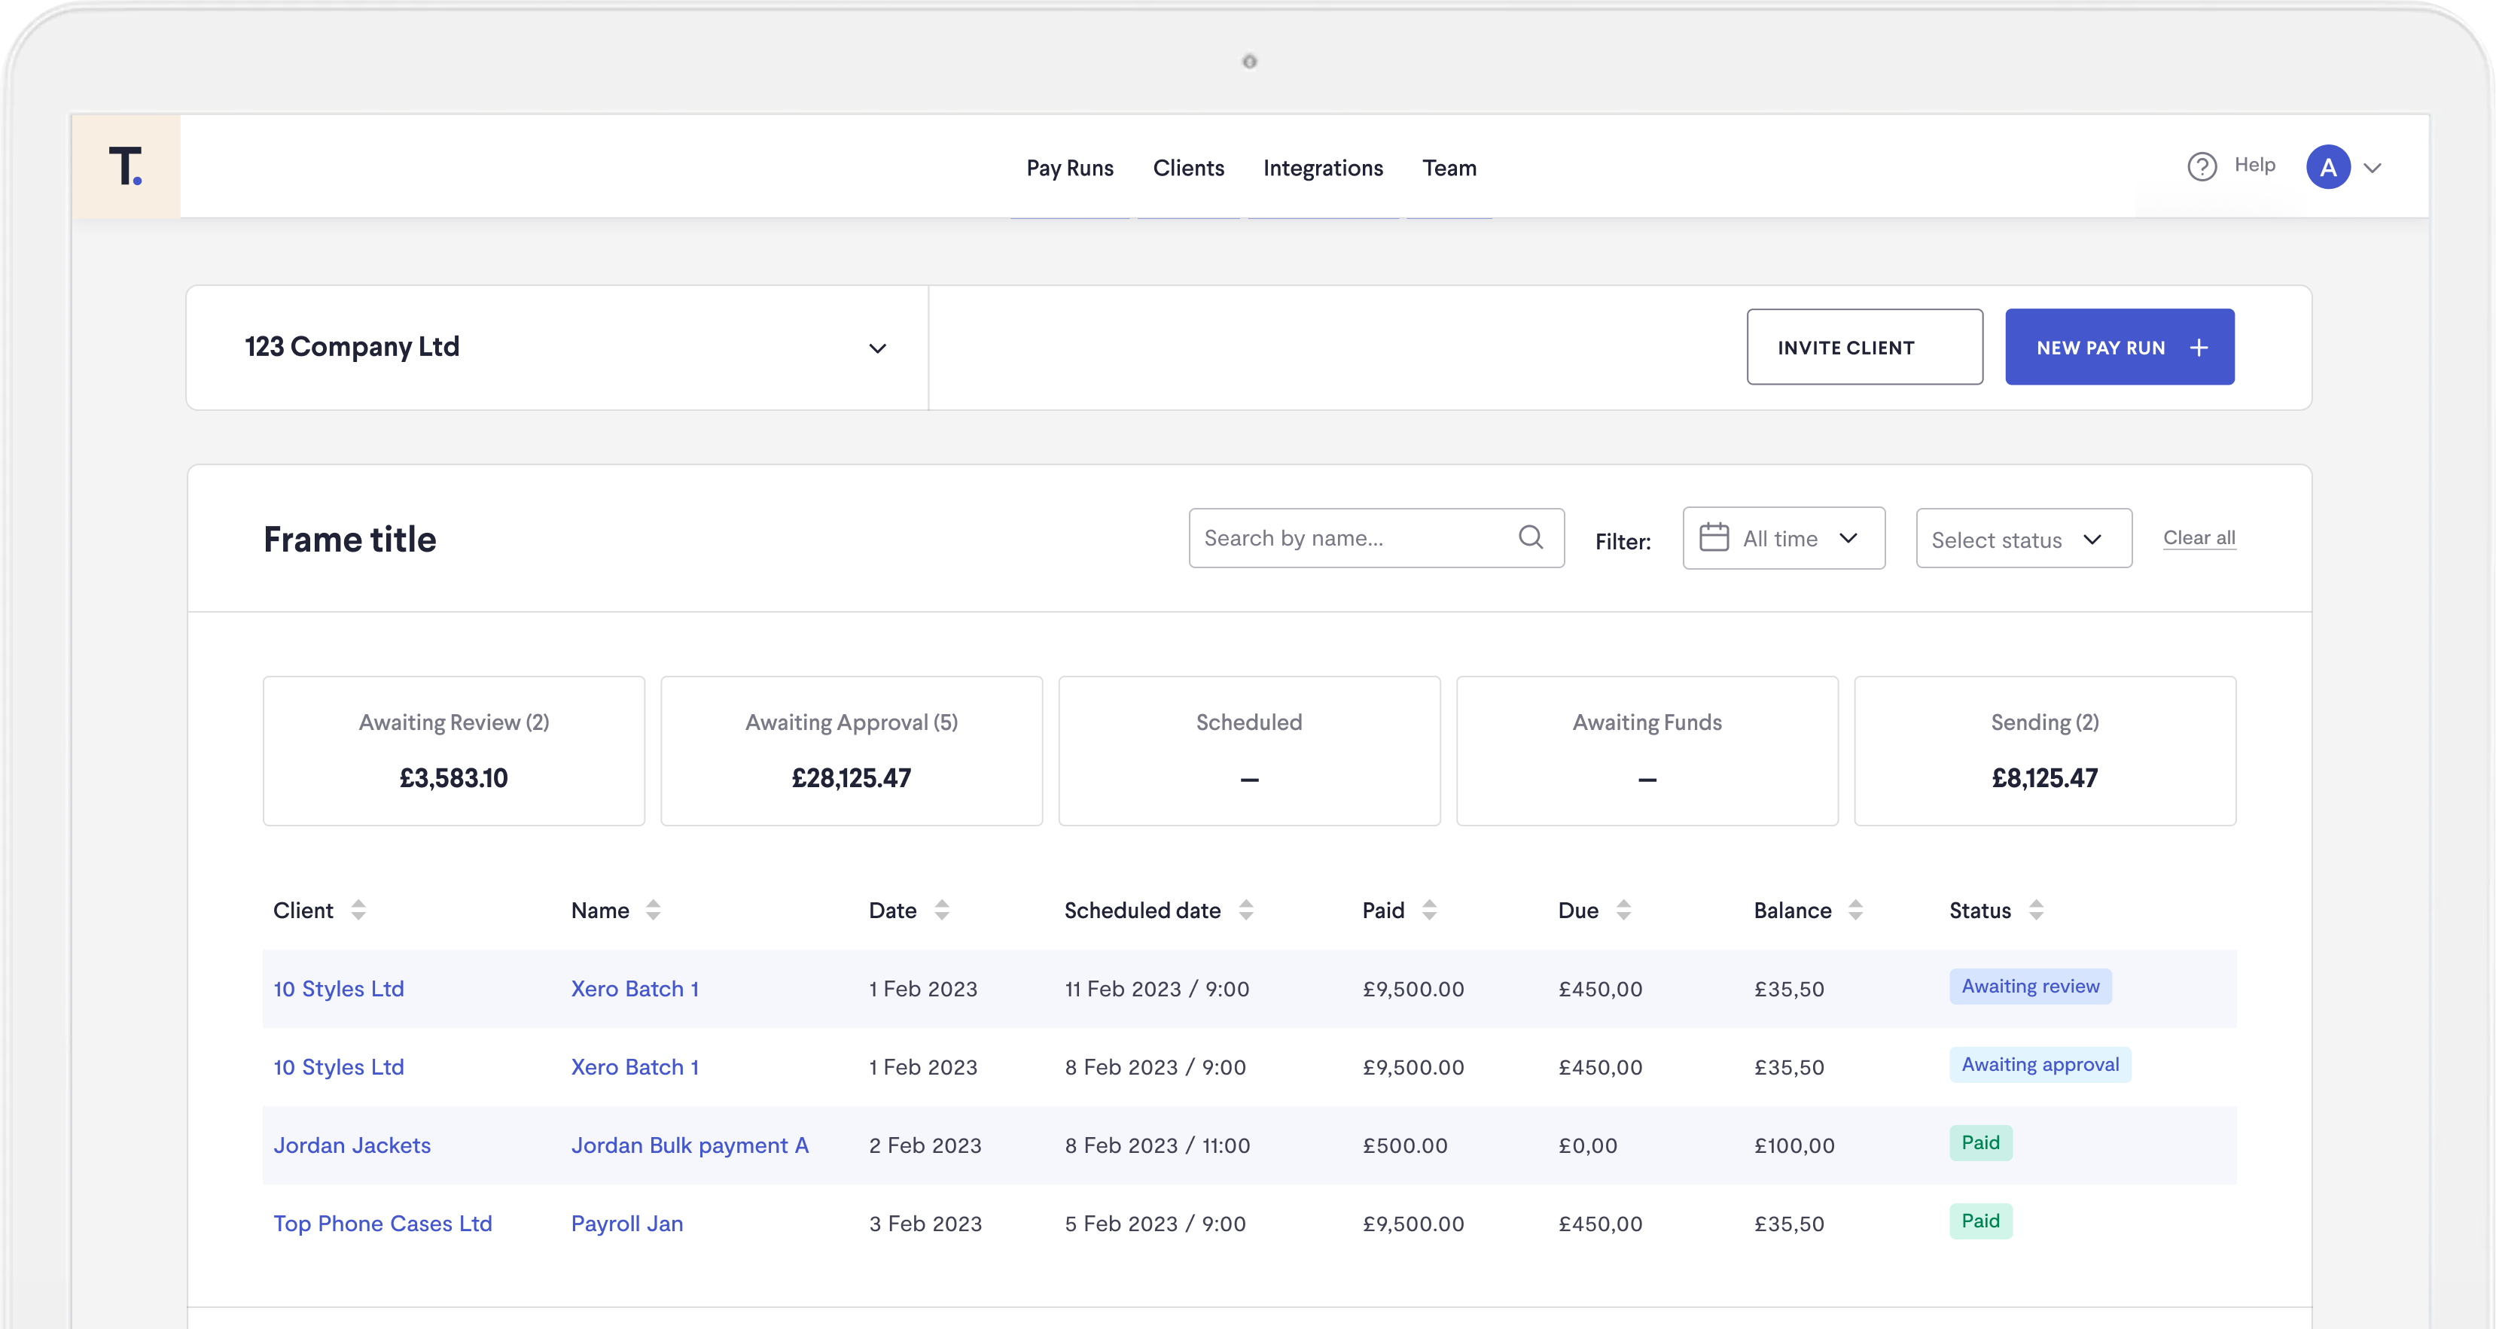
Task: Open 10 Styles Ltd in Awaiting approval row
Action: coord(338,1067)
